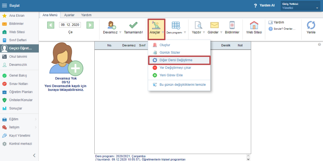
Task: Click the Ana Ekran star icon
Action: [4, 15]
